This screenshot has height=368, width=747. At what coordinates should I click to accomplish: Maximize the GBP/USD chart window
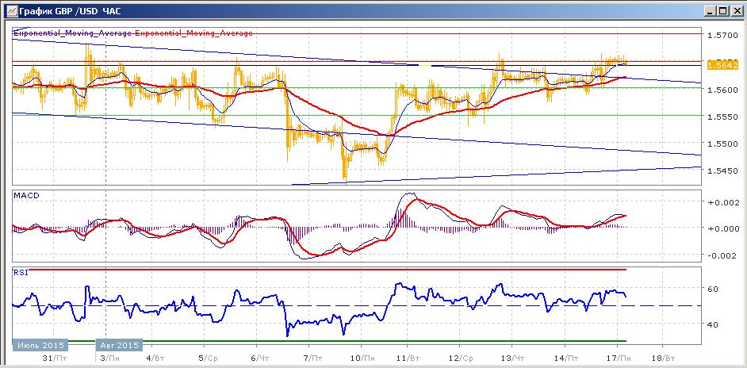point(722,10)
